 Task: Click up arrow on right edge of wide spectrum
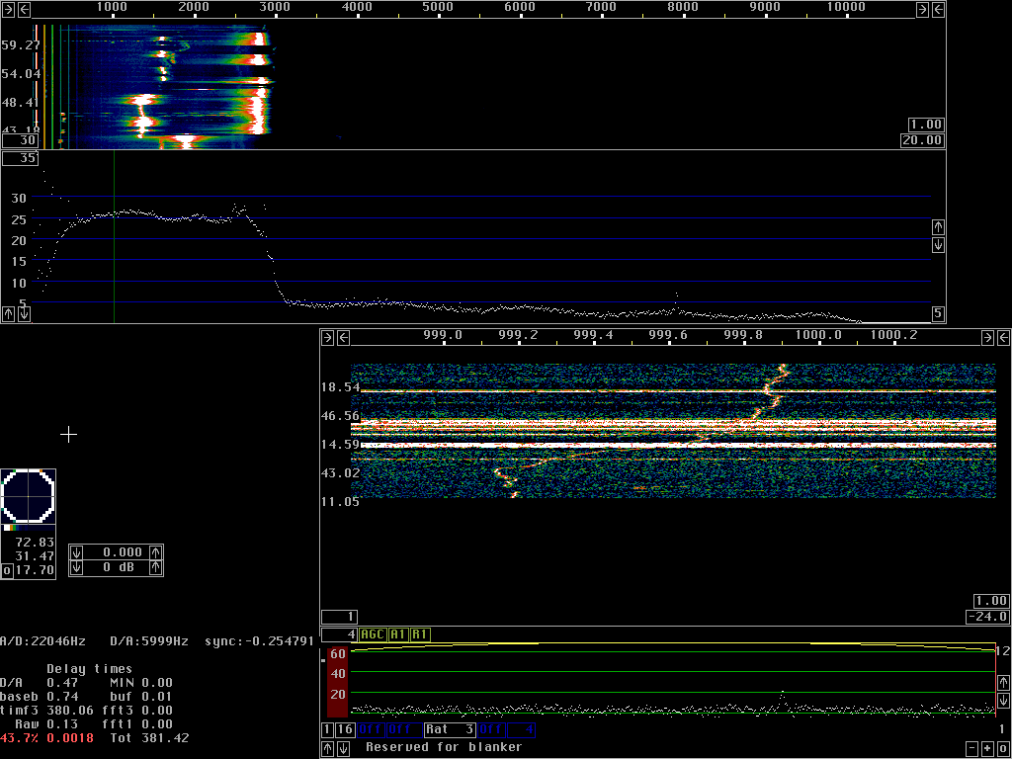(x=938, y=227)
